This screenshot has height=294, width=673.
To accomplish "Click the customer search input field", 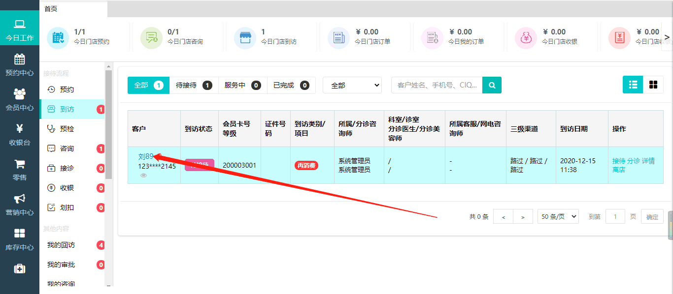I will pos(437,85).
